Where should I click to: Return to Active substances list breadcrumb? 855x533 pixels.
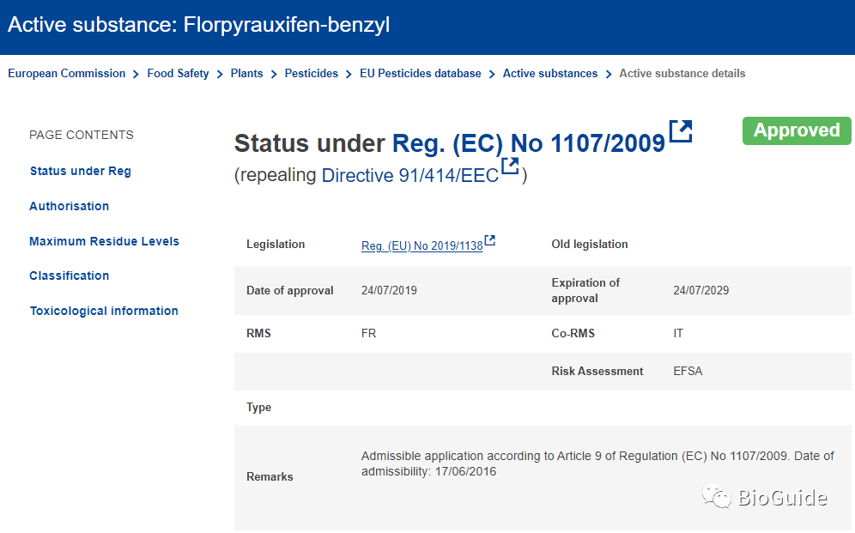[550, 74]
